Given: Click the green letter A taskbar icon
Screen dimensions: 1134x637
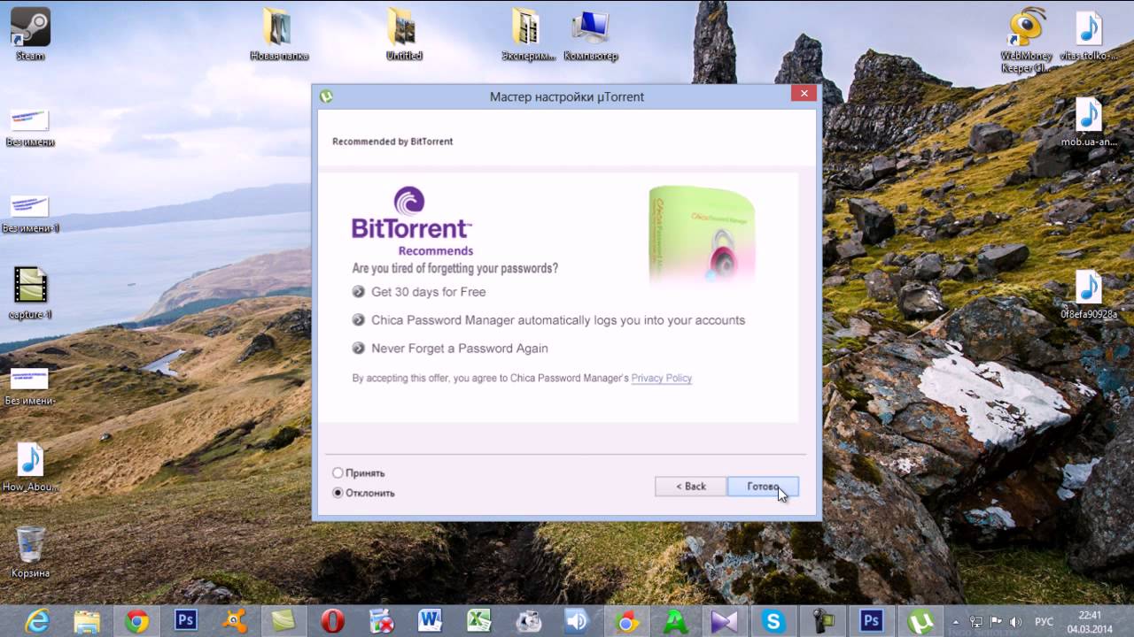Looking at the screenshot, I should click(676, 621).
